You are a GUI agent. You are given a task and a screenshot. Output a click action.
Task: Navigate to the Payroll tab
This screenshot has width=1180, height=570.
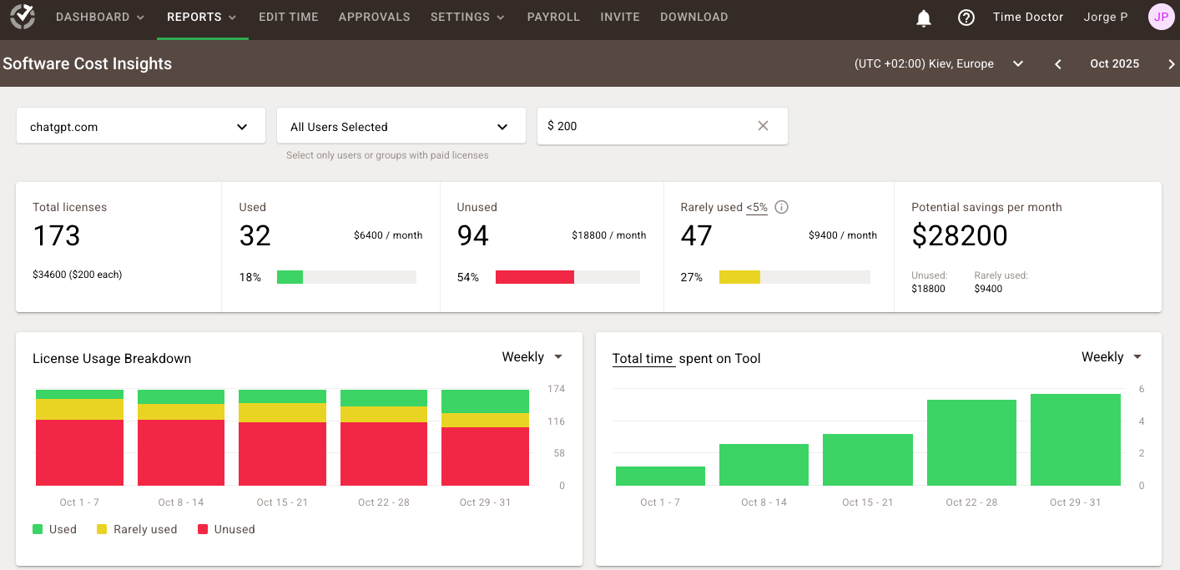[553, 18]
